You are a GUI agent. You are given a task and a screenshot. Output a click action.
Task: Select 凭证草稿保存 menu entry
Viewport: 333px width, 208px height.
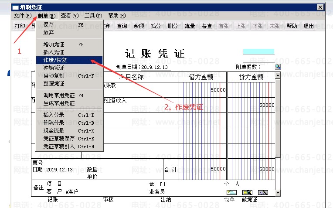tap(69, 139)
